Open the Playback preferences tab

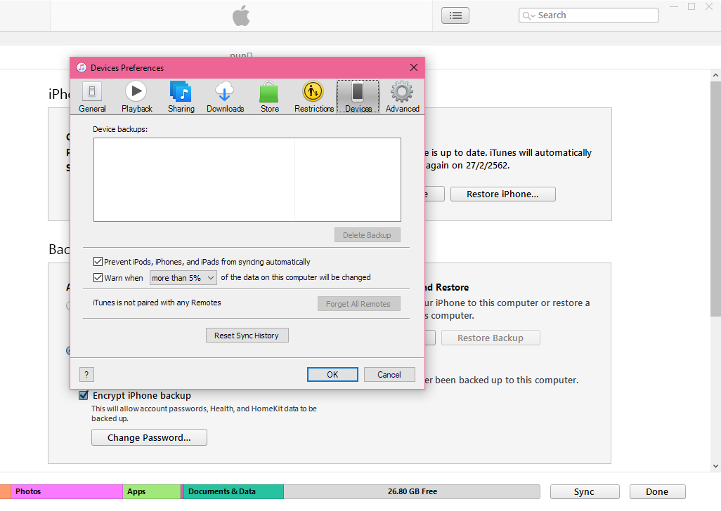136,97
